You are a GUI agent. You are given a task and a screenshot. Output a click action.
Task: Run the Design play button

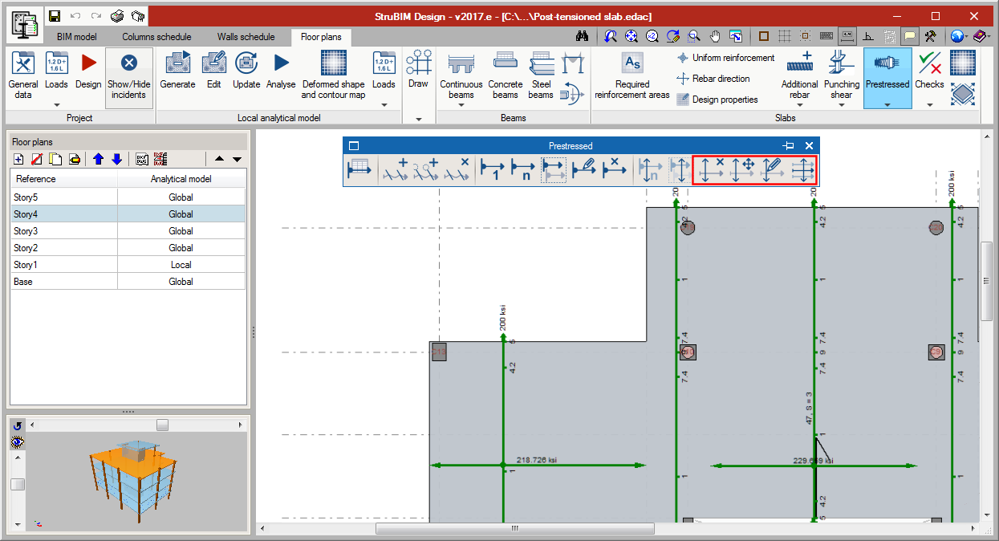tap(88, 63)
